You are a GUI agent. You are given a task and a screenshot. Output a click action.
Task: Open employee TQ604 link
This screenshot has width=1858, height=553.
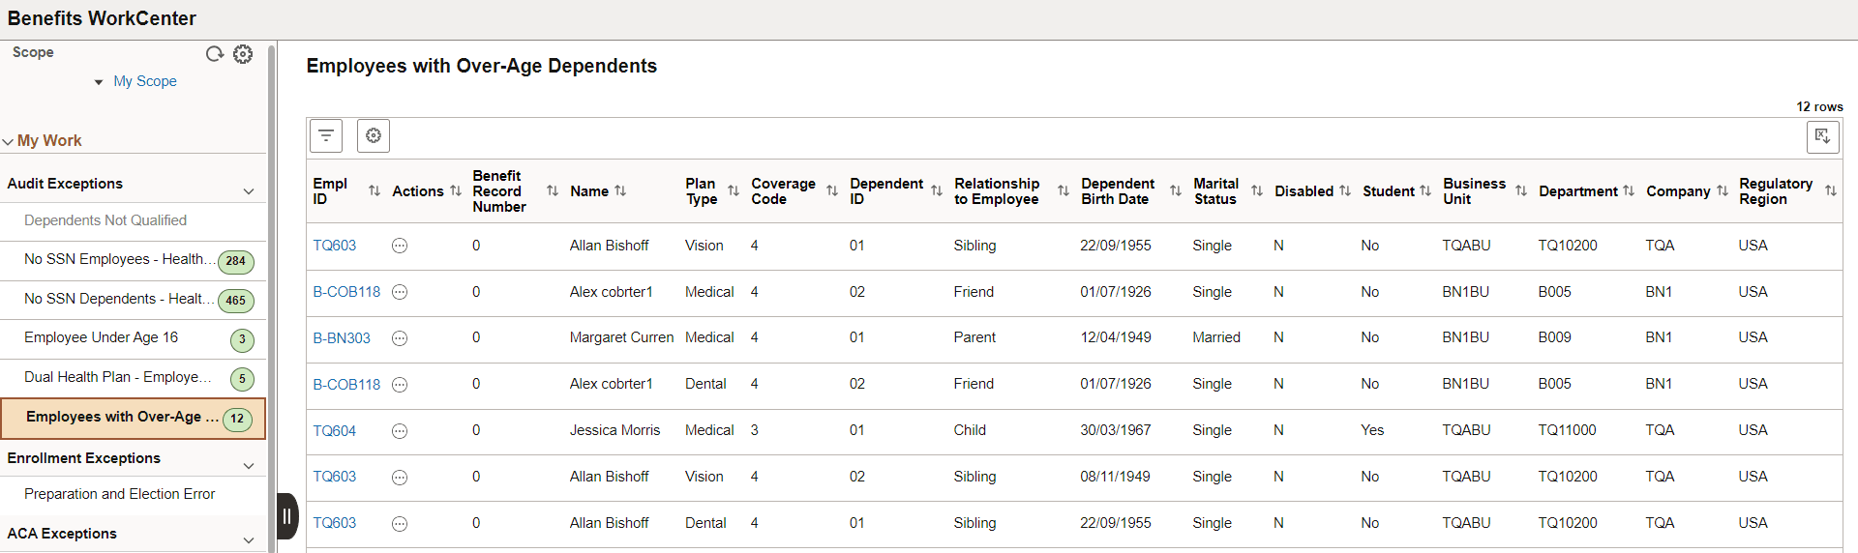pos(334,431)
